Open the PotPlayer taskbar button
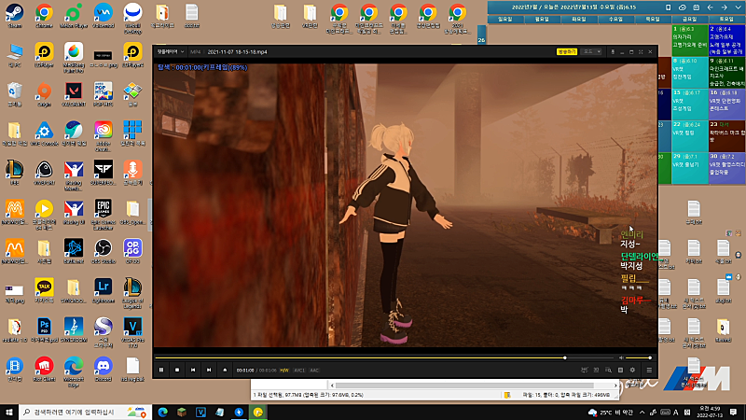746x420 pixels. [258, 412]
